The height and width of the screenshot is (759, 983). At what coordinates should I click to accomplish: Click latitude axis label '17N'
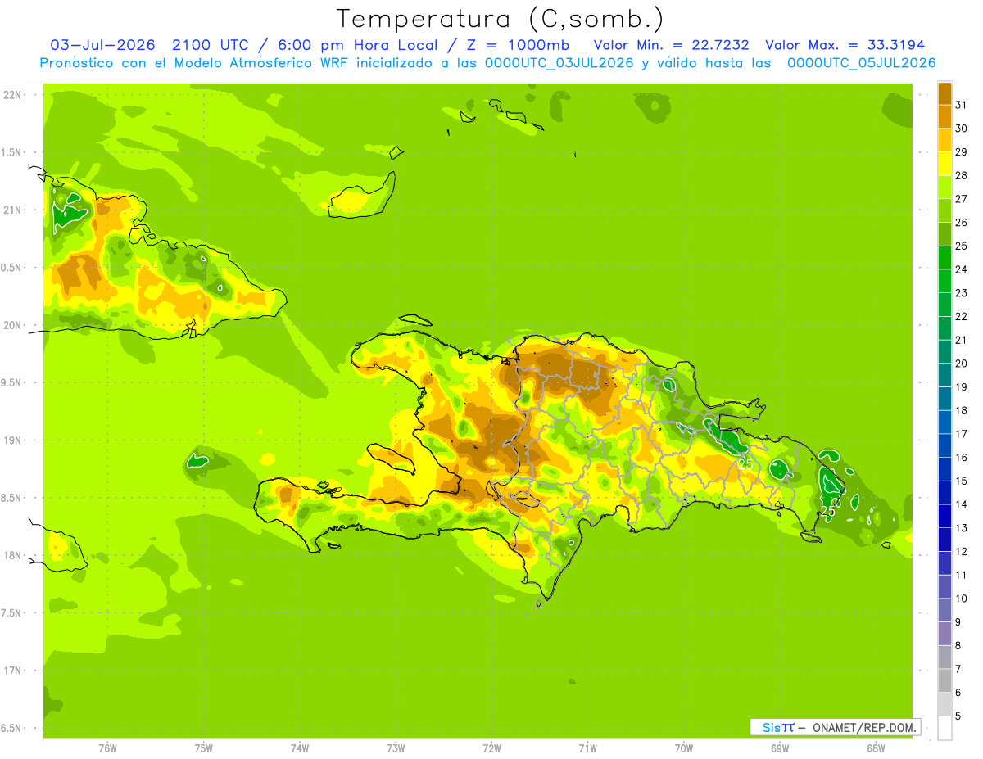[13, 671]
